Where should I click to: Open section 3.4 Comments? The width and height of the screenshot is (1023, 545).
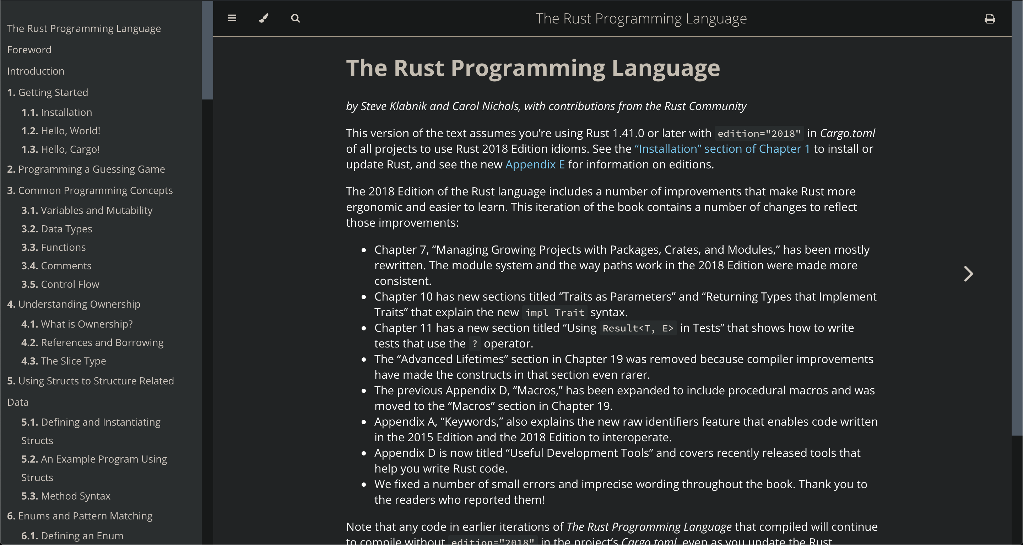click(56, 266)
